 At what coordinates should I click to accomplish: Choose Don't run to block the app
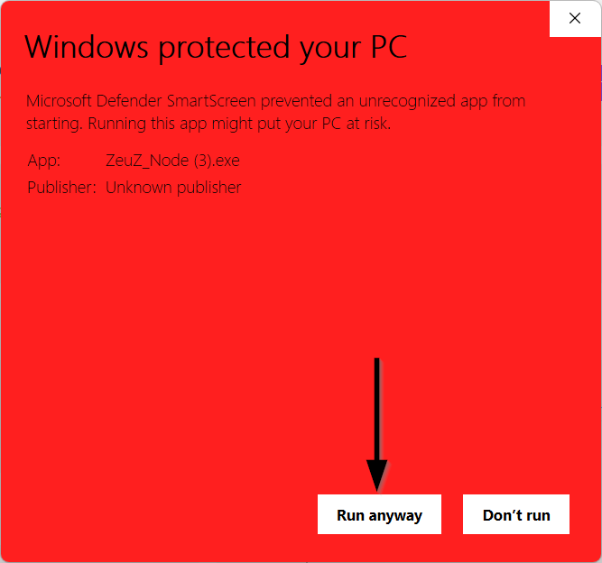(516, 514)
